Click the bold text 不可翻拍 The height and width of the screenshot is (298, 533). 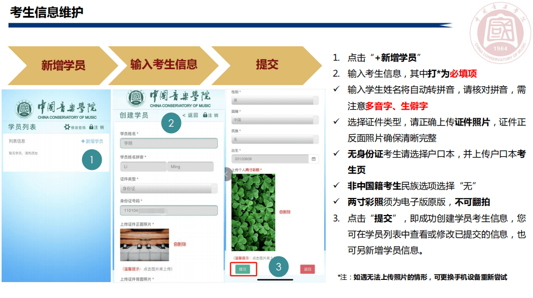472,202
